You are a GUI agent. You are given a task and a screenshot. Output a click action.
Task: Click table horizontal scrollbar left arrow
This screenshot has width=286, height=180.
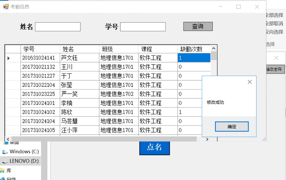pos(8,139)
